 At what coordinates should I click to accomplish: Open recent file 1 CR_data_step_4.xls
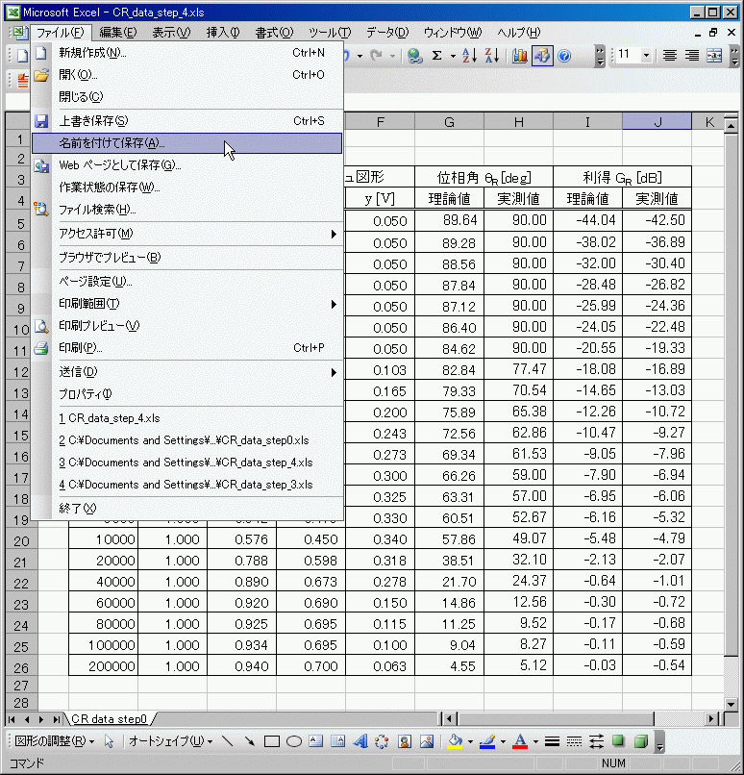tap(109, 418)
